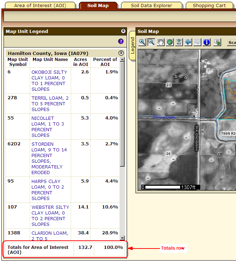Open the Soil Data Explorer tab
The height and width of the screenshot is (262, 236).
click(151, 6)
